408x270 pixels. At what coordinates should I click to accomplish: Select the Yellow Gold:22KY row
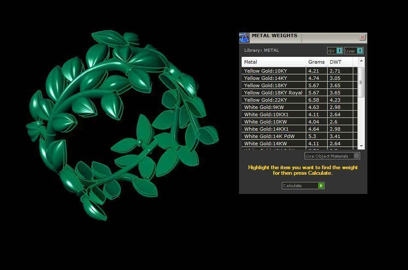tap(299, 100)
